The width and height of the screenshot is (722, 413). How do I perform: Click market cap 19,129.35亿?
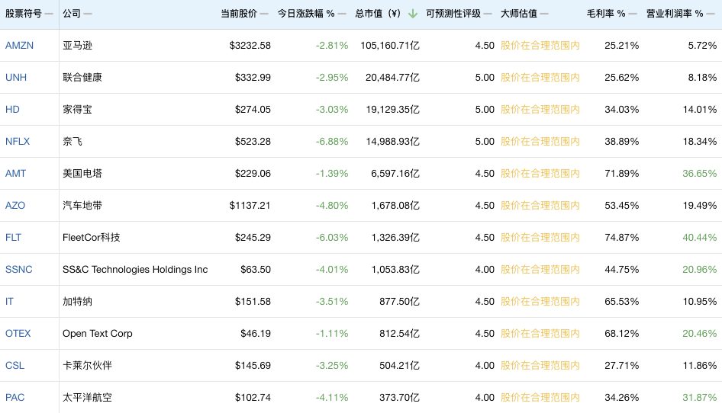(393, 110)
